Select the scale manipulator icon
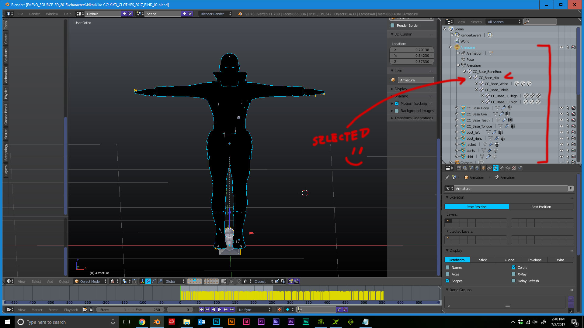Image resolution: width=584 pixels, height=328 pixels. tap(160, 281)
